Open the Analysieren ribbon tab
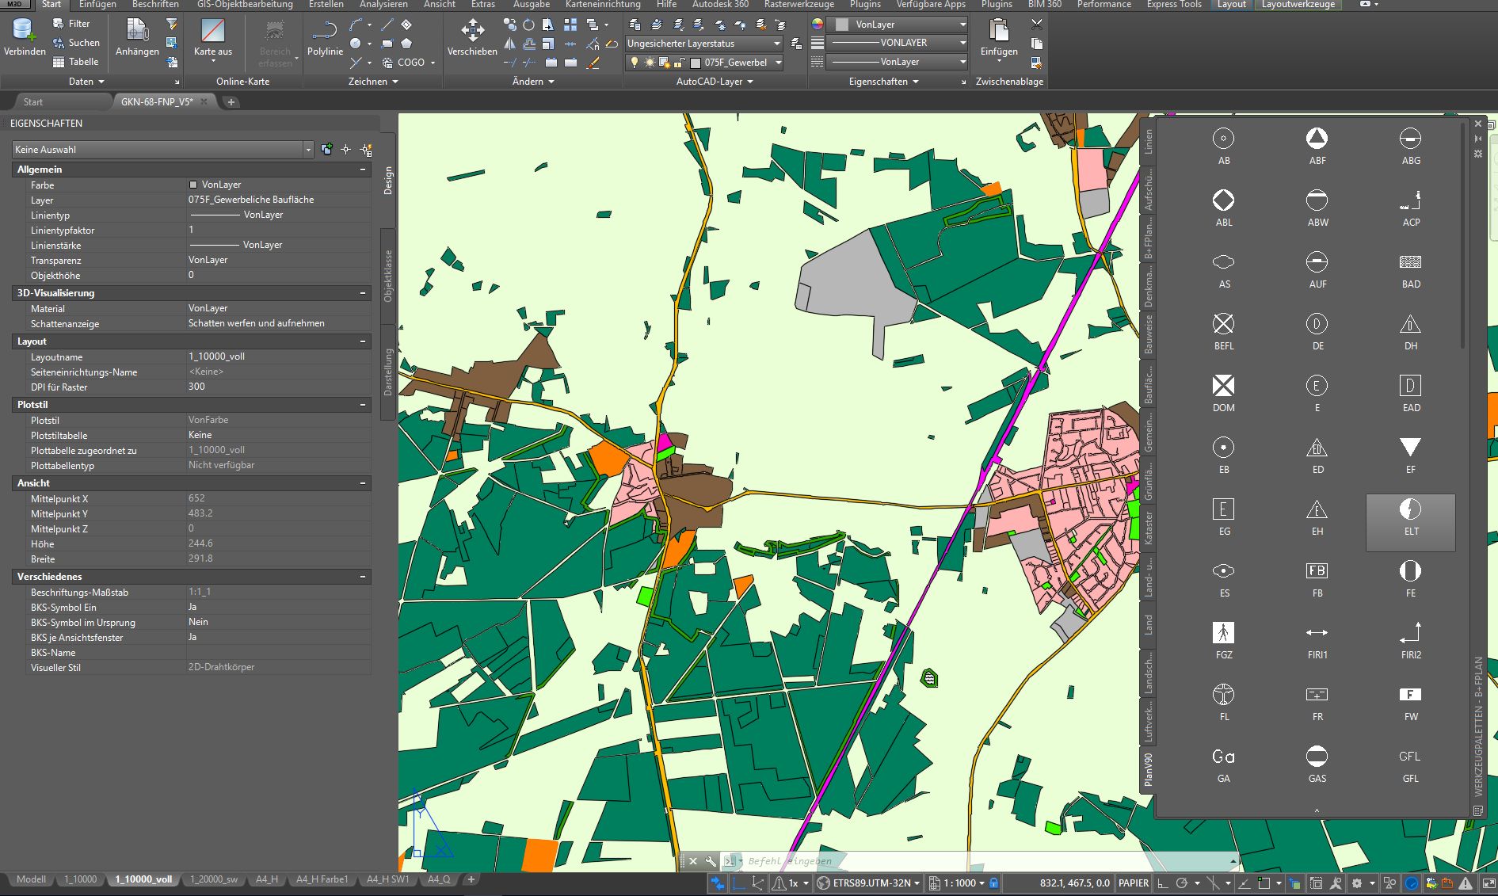Image resolution: width=1498 pixels, height=896 pixels. (x=383, y=5)
